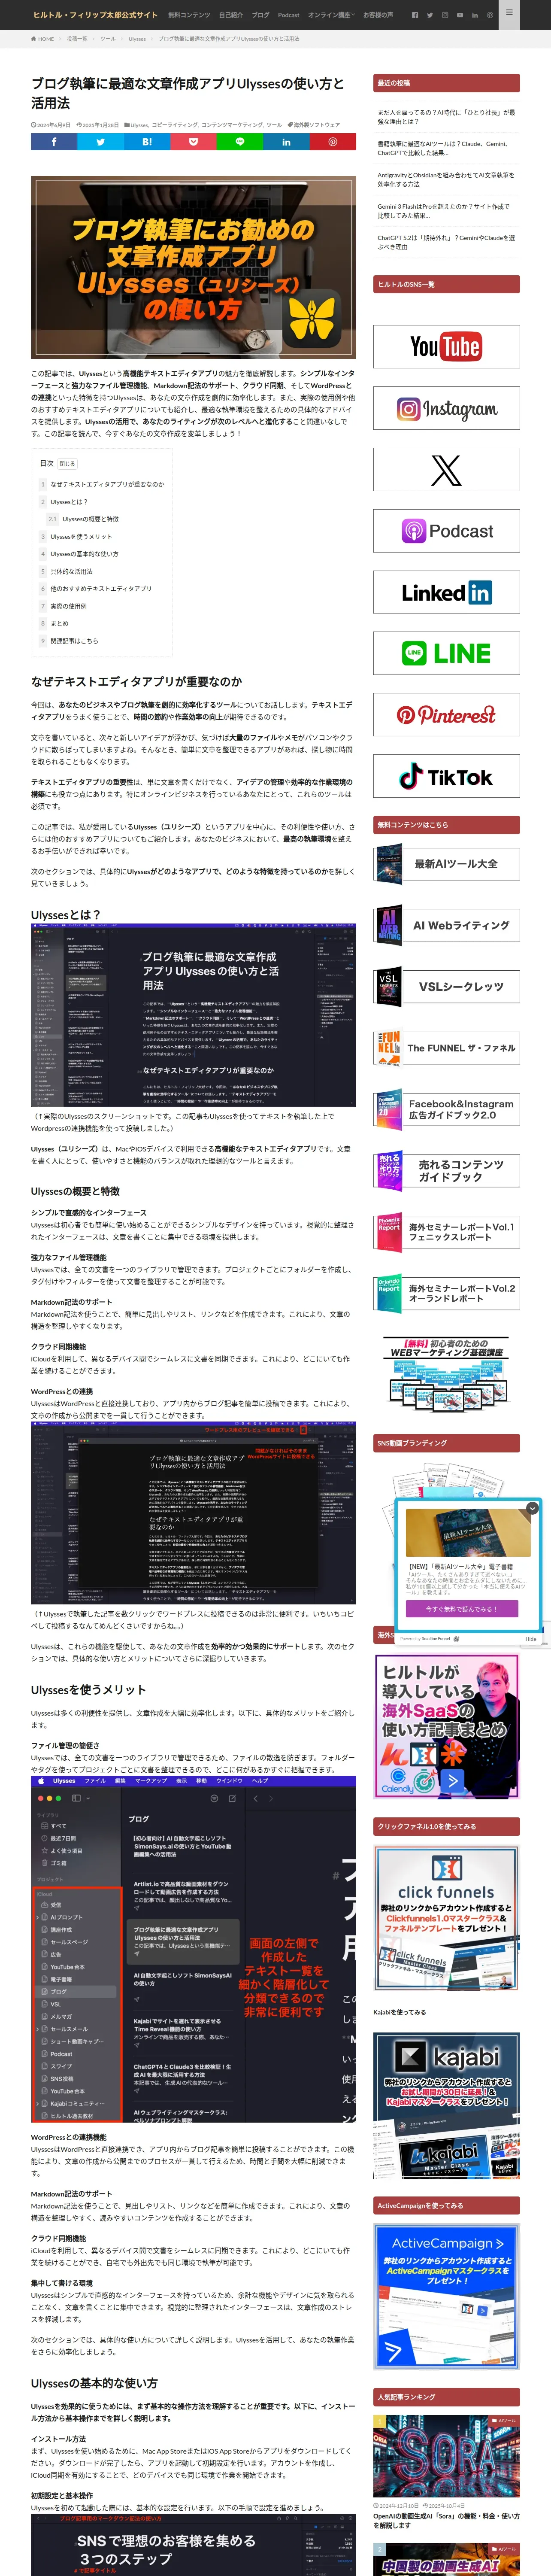Collapse the popup with chevron button
The image size is (551, 2576).
pos(533,1508)
